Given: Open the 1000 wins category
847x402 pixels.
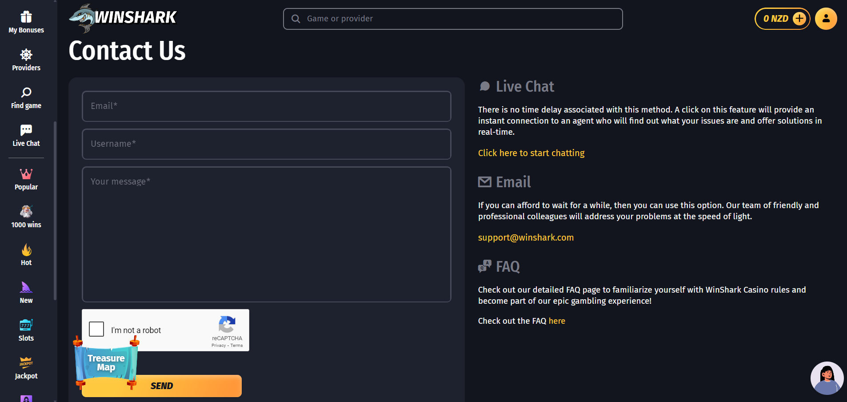Looking at the screenshot, I should [26, 217].
